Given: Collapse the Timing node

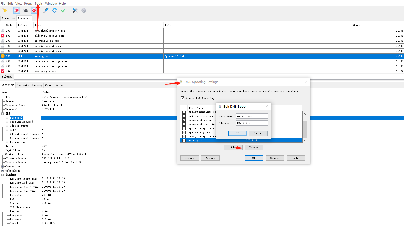Looking at the screenshot, I should 3,175.
